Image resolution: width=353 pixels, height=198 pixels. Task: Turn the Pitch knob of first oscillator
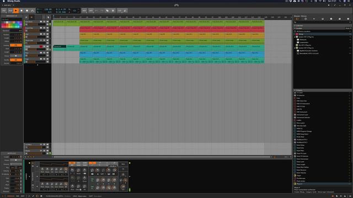tap(42, 169)
